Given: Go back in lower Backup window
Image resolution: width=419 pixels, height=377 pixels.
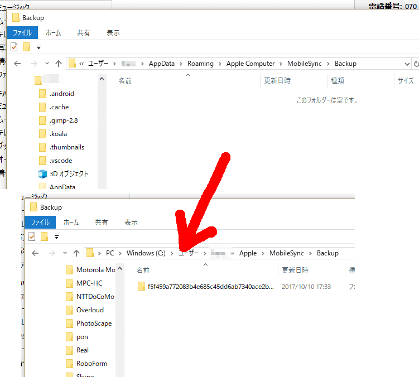Looking at the screenshot, I should (x=35, y=253).
